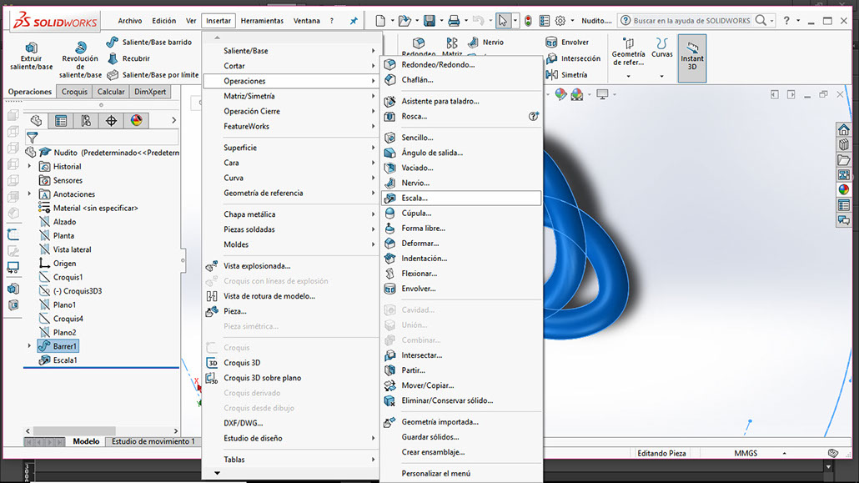Switch to the DimXpert tab
Screen dimensions: 859x483
pyautogui.click(x=150, y=92)
